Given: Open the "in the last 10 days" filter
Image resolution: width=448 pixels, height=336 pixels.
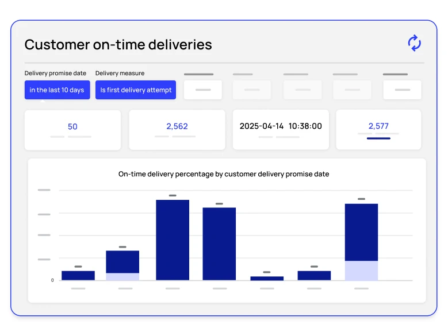Looking at the screenshot, I should click(x=57, y=90).
